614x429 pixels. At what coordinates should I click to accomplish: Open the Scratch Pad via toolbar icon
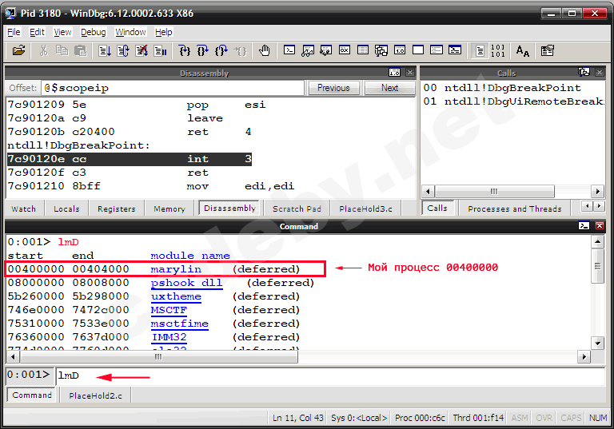(418, 50)
